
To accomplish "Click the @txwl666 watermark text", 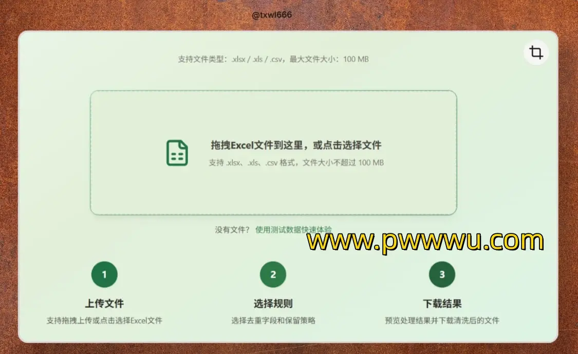I will pyautogui.click(x=272, y=15).
